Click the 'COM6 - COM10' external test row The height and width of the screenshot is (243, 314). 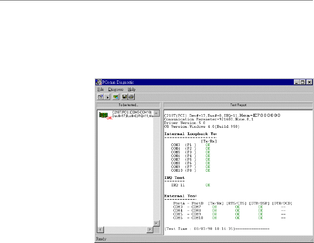[229, 218]
